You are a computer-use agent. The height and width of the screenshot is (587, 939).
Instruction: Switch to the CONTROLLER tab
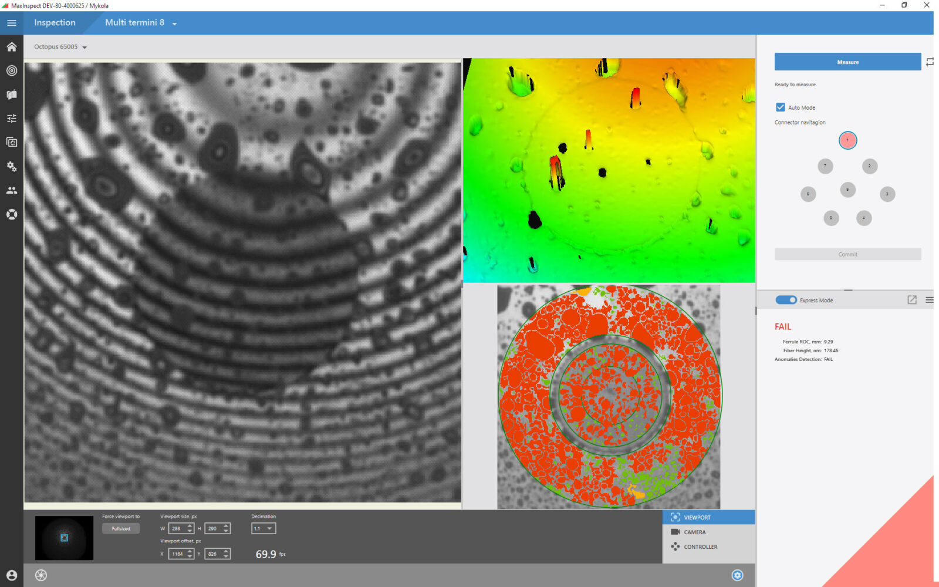pyautogui.click(x=700, y=546)
